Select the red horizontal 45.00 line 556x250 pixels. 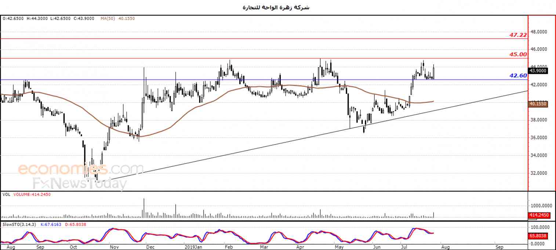(x=264, y=58)
